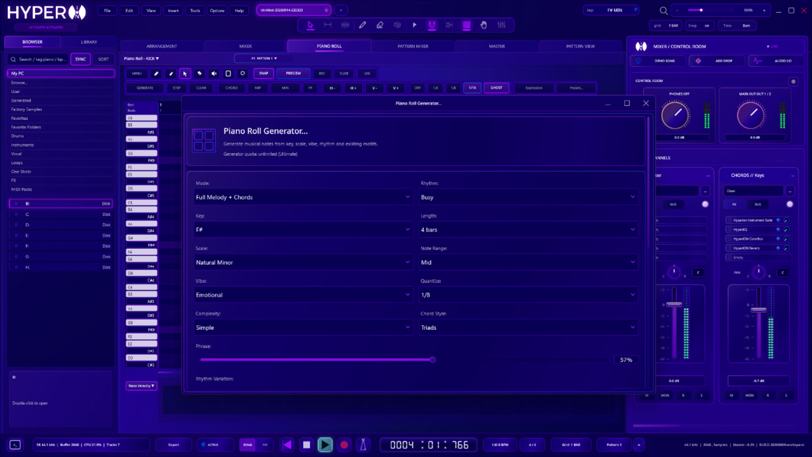
Task: Select the hand pan tool
Action: click(484, 25)
